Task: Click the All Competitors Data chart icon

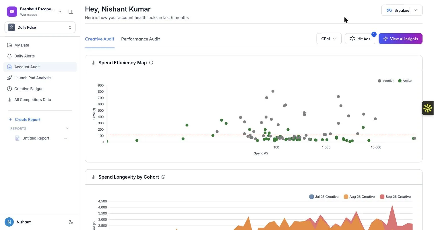Action: pos(9,100)
